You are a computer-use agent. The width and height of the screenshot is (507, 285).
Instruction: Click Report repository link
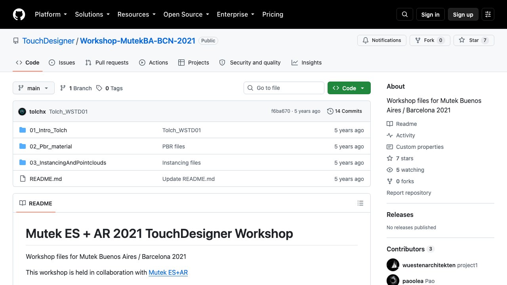point(409,193)
